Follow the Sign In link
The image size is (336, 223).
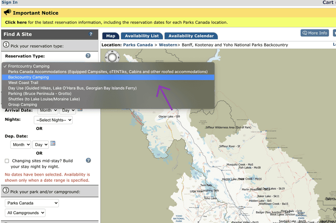coord(9,3)
